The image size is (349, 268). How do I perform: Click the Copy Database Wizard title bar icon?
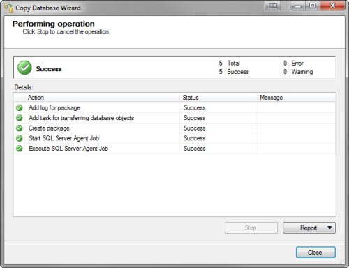[x=9, y=8]
